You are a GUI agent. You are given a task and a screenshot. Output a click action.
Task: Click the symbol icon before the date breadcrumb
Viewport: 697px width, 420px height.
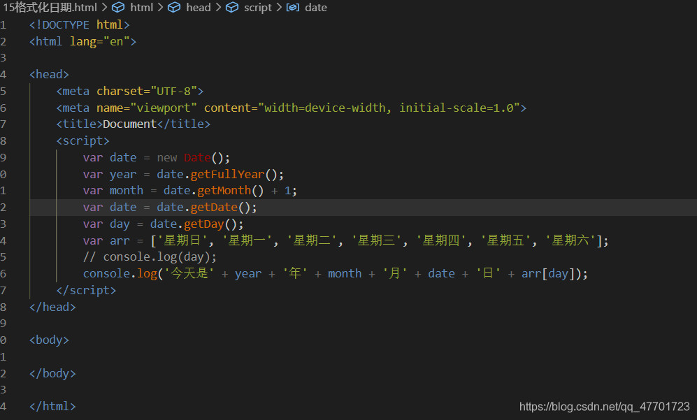point(293,7)
